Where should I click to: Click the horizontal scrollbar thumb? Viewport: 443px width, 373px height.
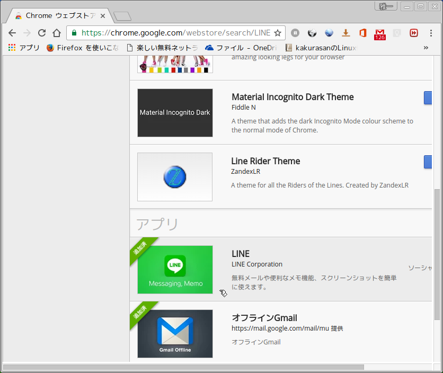coord(183,367)
